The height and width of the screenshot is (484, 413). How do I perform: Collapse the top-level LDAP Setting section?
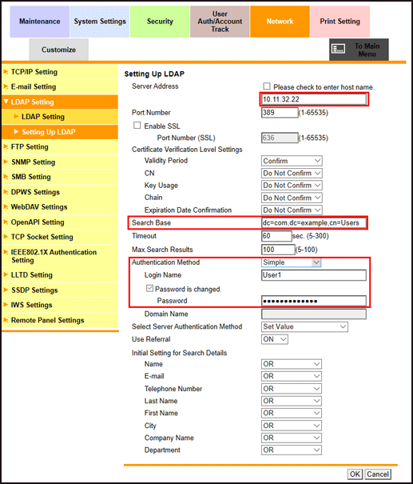click(60, 102)
